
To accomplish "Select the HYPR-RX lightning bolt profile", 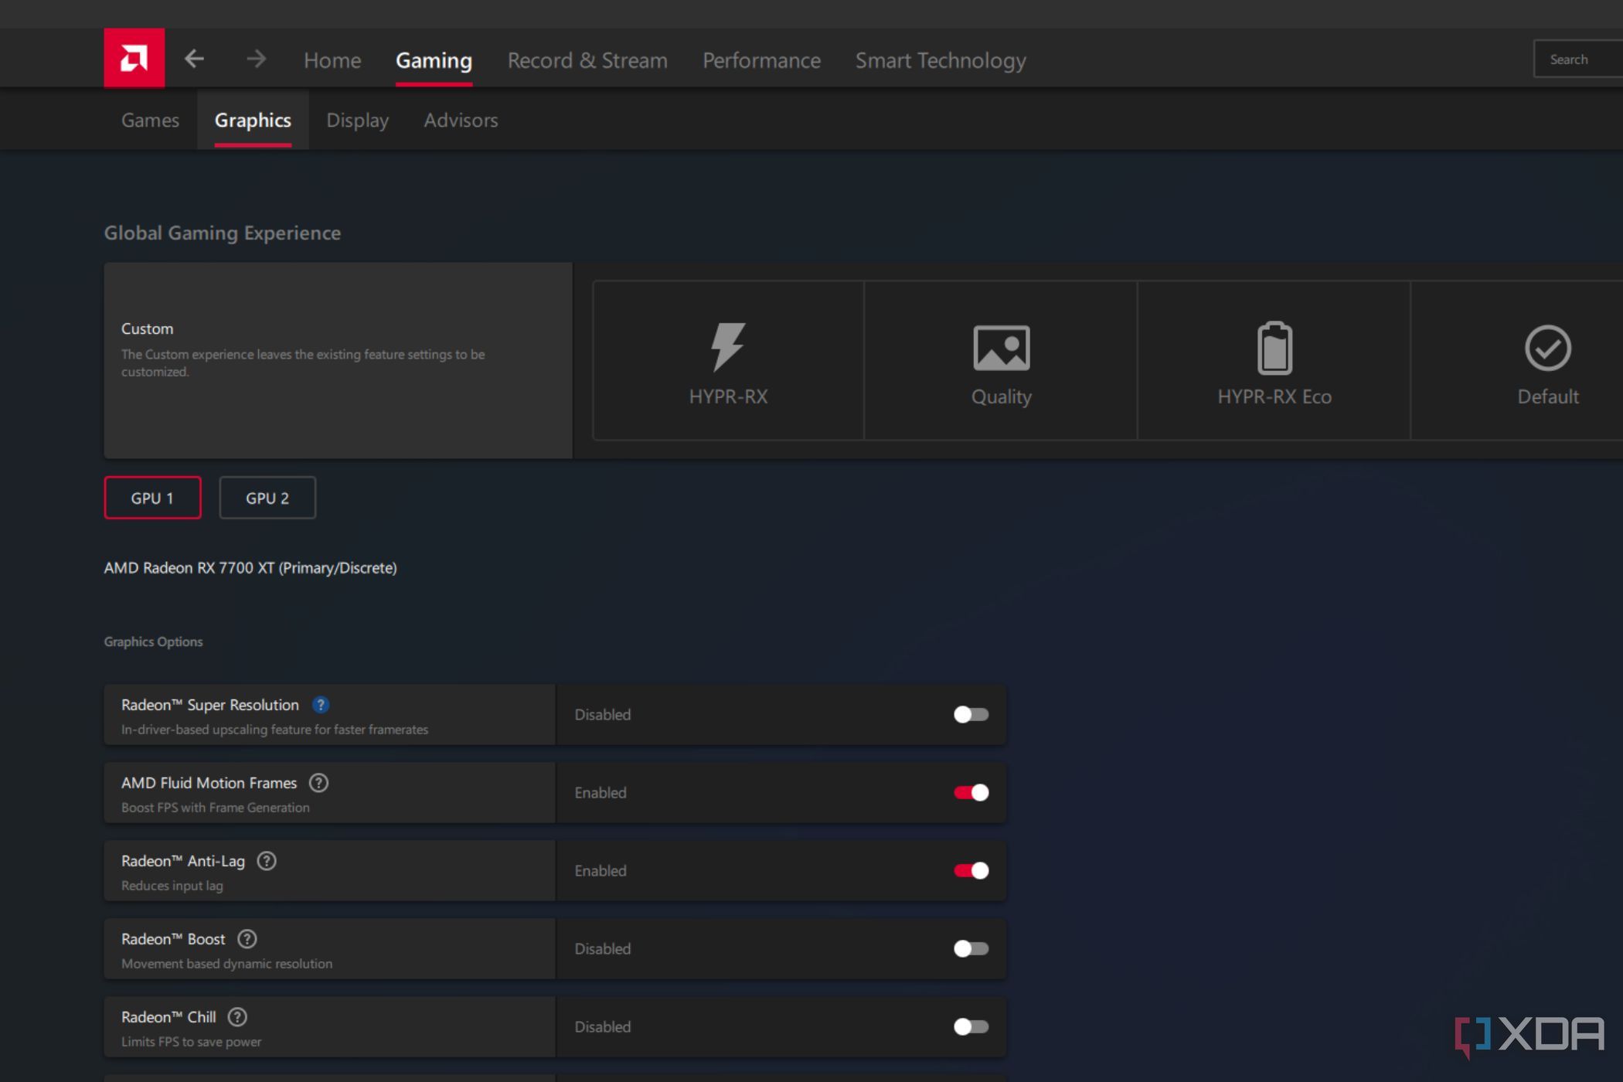I will (728, 361).
